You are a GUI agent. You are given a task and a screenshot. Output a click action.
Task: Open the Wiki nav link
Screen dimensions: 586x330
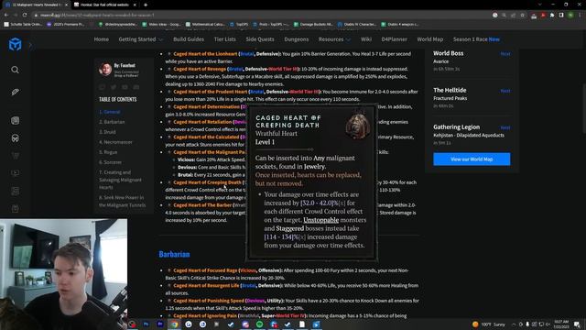[366, 39]
